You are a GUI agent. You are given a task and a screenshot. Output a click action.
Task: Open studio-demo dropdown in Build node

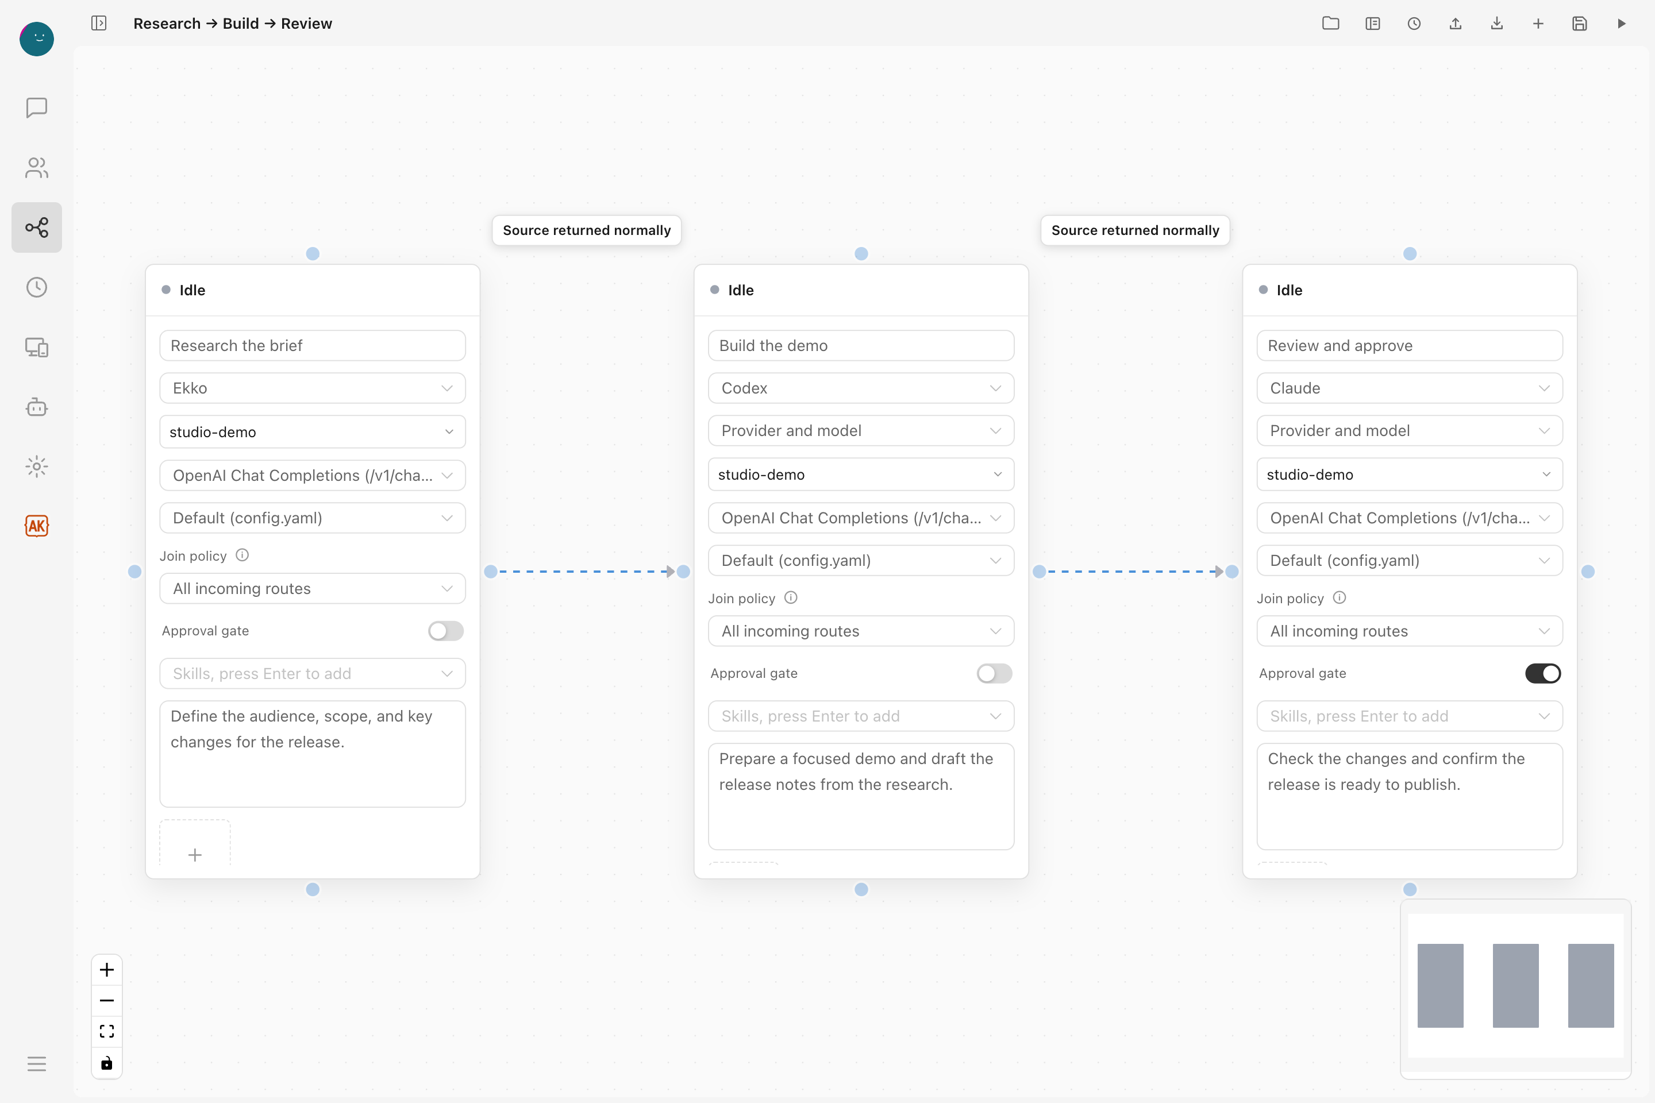[x=861, y=474]
